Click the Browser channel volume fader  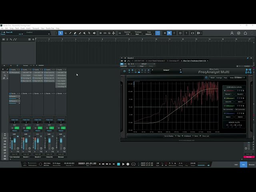(x=61, y=140)
